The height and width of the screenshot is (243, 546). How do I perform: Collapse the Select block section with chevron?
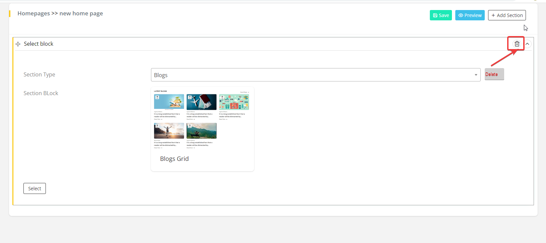tap(527, 44)
